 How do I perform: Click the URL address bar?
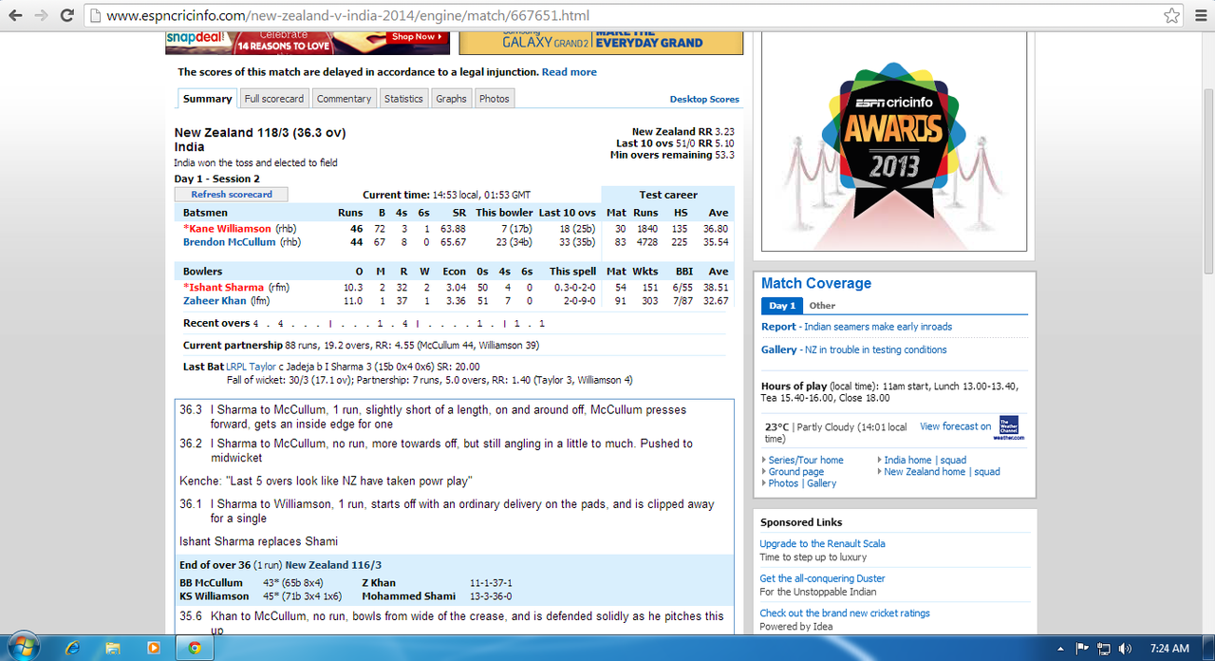626,15
